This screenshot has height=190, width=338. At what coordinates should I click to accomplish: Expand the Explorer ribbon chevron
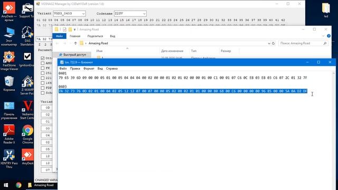[323, 36]
